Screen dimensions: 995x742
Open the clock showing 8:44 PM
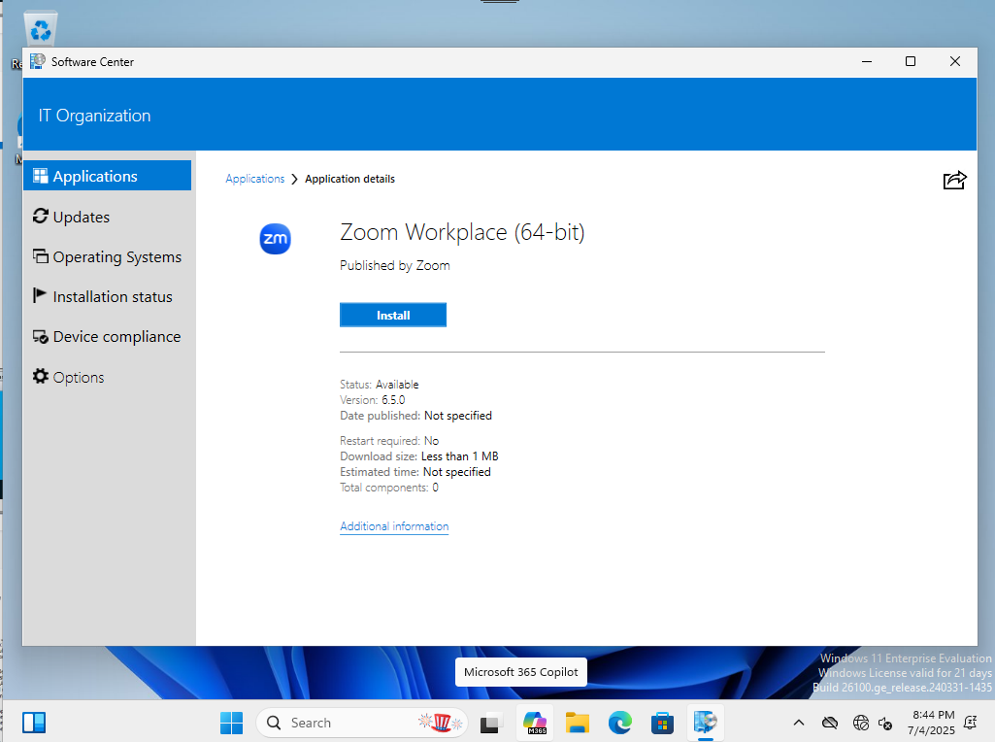point(932,723)
